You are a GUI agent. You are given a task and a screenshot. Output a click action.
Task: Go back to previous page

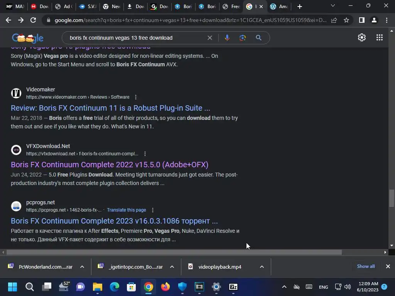click(x=8, y=20)
